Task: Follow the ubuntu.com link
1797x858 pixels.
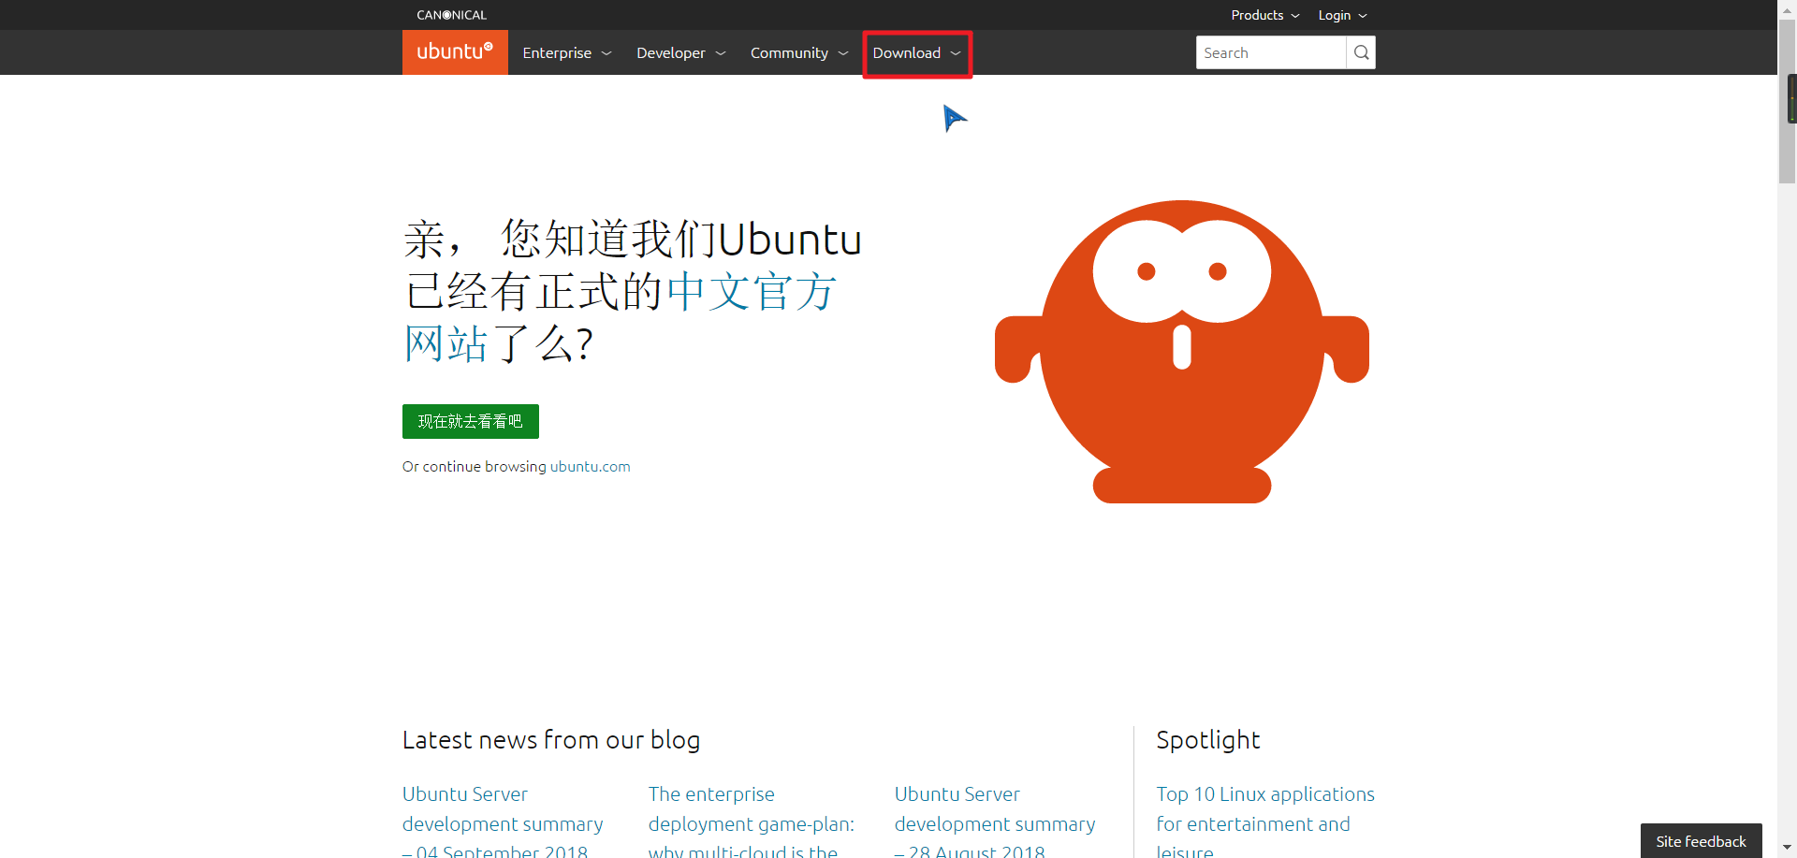Action: coord(590,466)
